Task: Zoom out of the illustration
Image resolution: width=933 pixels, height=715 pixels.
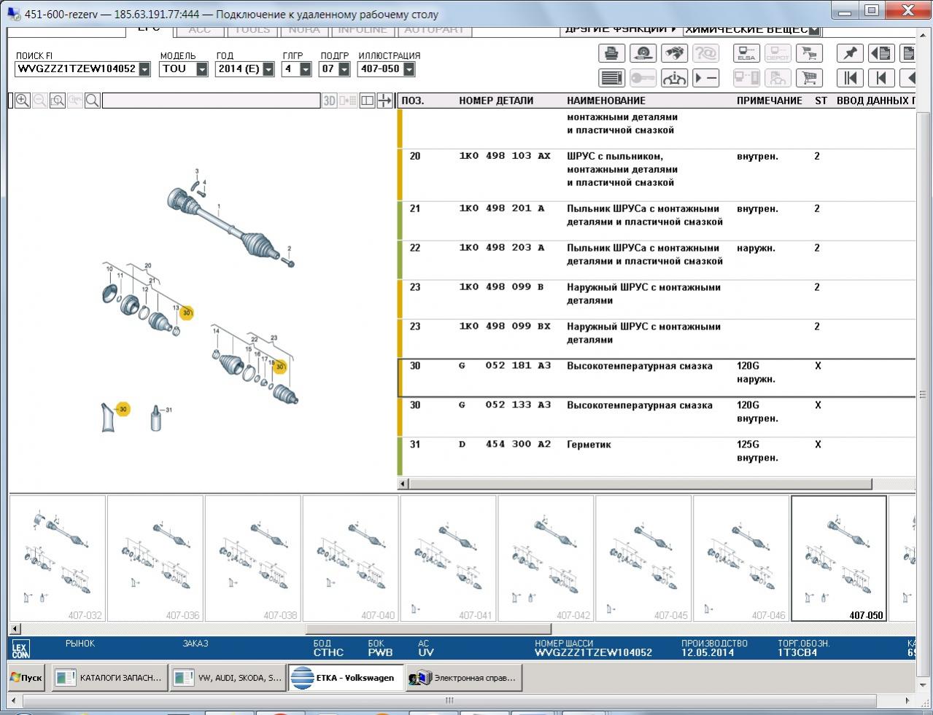Action: click(40, 101)
